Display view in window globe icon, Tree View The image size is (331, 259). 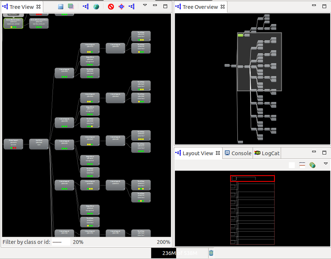click(x=96, y=7)
